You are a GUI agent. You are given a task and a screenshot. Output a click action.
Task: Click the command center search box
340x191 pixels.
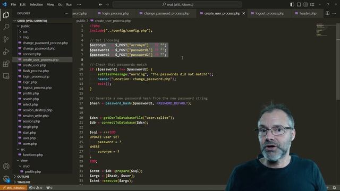pyautogui.click(x=177, y=5)
